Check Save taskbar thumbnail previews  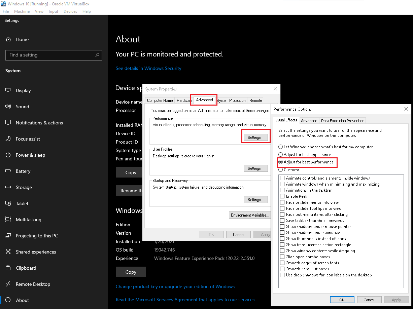(282, 221)
